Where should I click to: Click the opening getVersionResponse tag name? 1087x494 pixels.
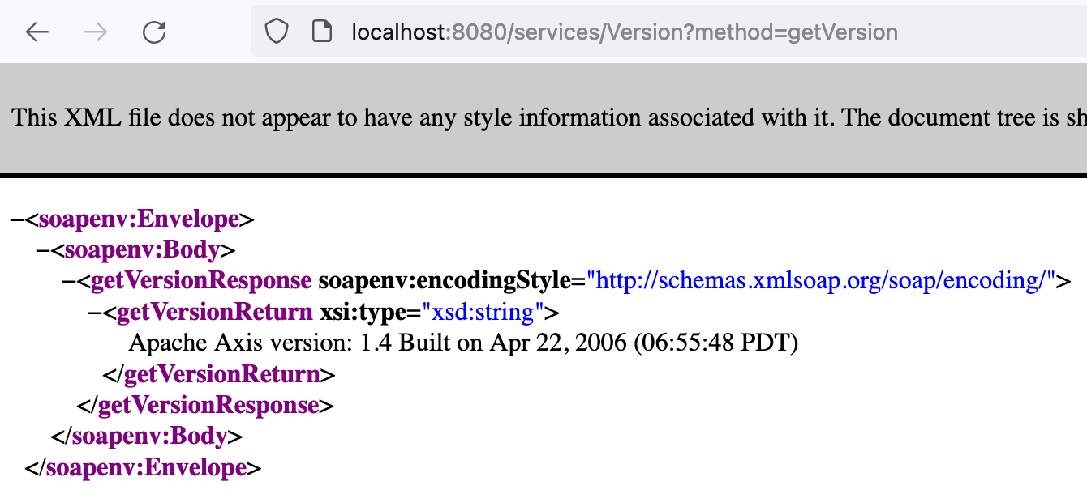(x=201, y=281)
